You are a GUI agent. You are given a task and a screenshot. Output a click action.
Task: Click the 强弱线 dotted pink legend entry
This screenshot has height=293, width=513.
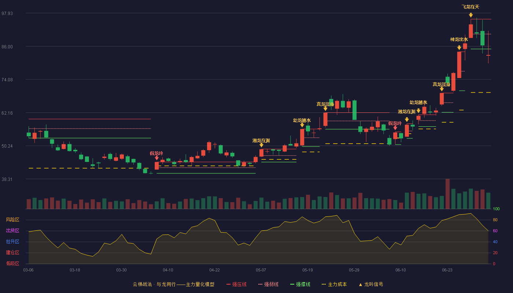[268, 284]
